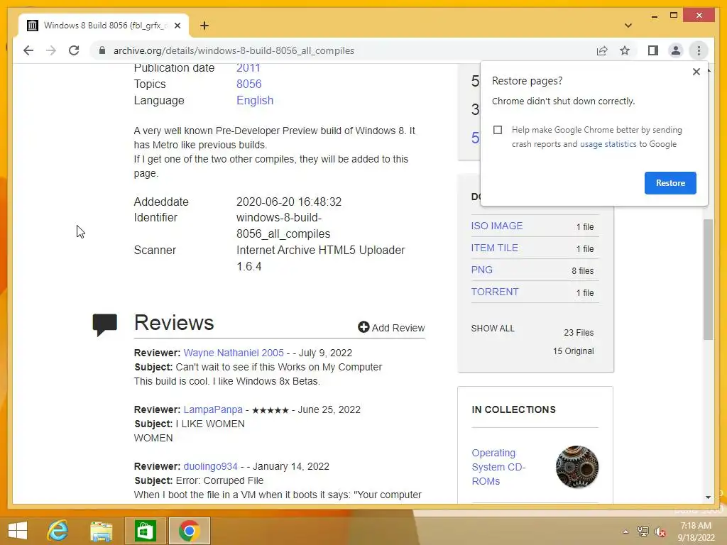727x545 pixels.
Task: Go back using the browser back arrow
Action: click(28, 50)
